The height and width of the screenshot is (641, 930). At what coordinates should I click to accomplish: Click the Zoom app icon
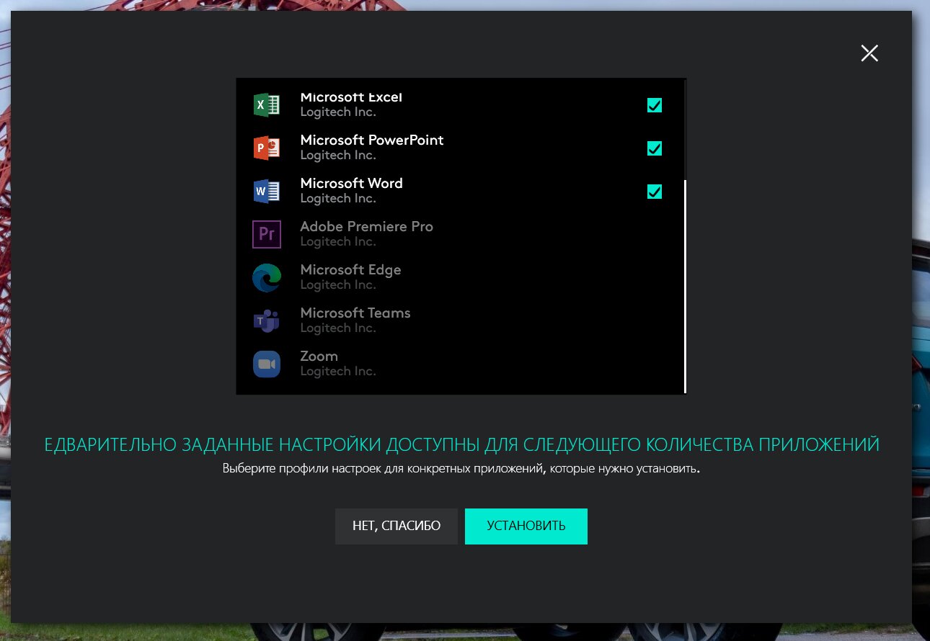[x=267, y=364]
